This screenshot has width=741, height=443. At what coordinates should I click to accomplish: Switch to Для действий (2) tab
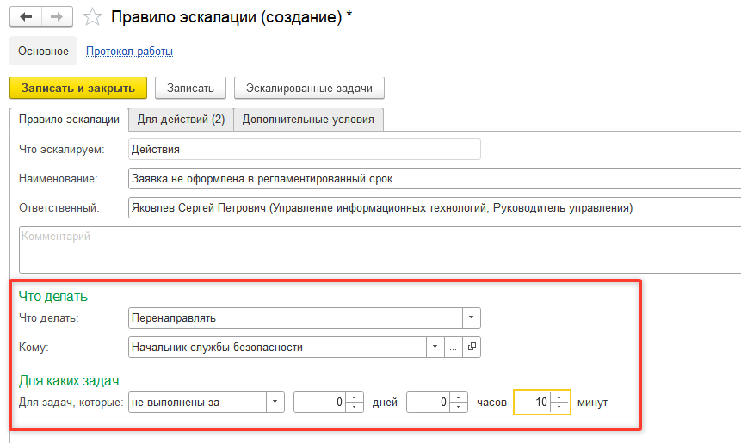[181, 120]
